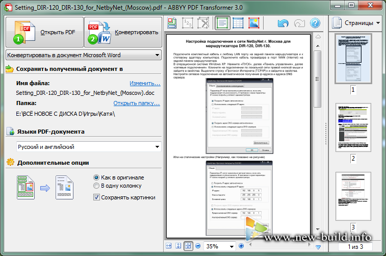This screenshot has width=386, height=256.
Task: Select the table area tool
Action: coord(238,23)
